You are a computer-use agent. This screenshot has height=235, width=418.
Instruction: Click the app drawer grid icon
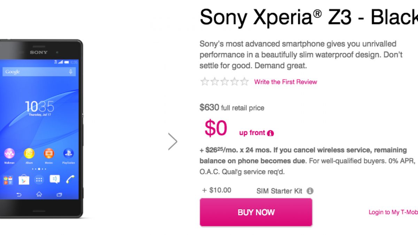(39, 180)
